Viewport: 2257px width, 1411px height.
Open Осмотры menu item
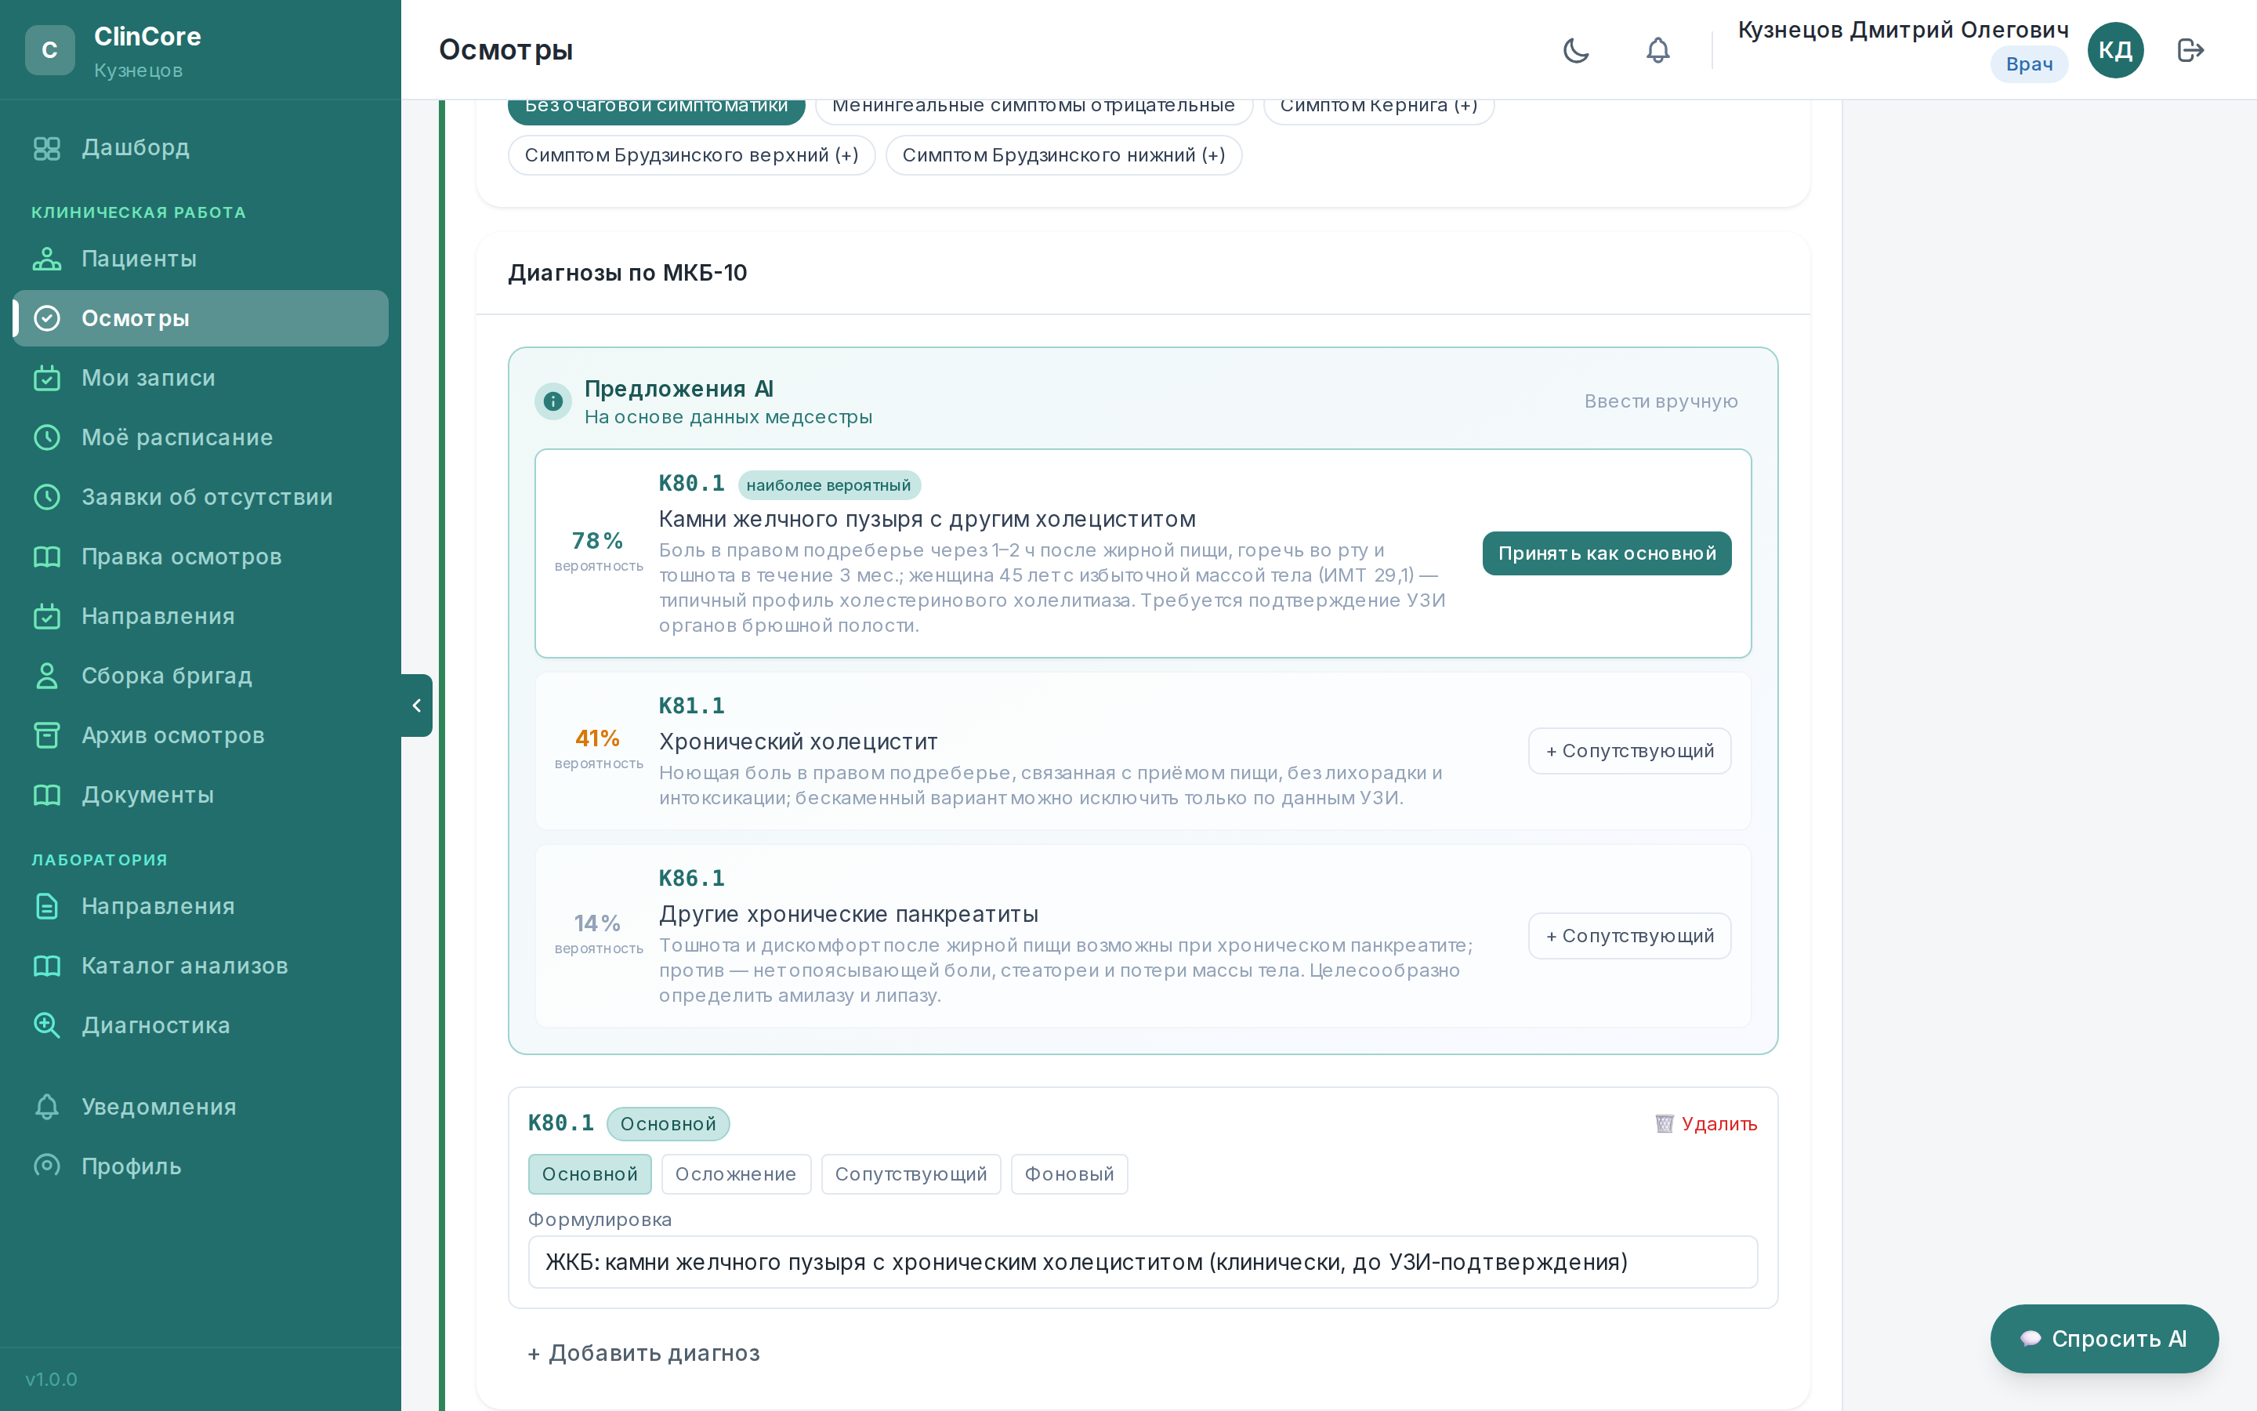pos(201,318)
